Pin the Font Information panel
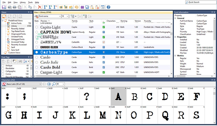The width and height of the screenshot is (217, 126). [x=212, y=12]
